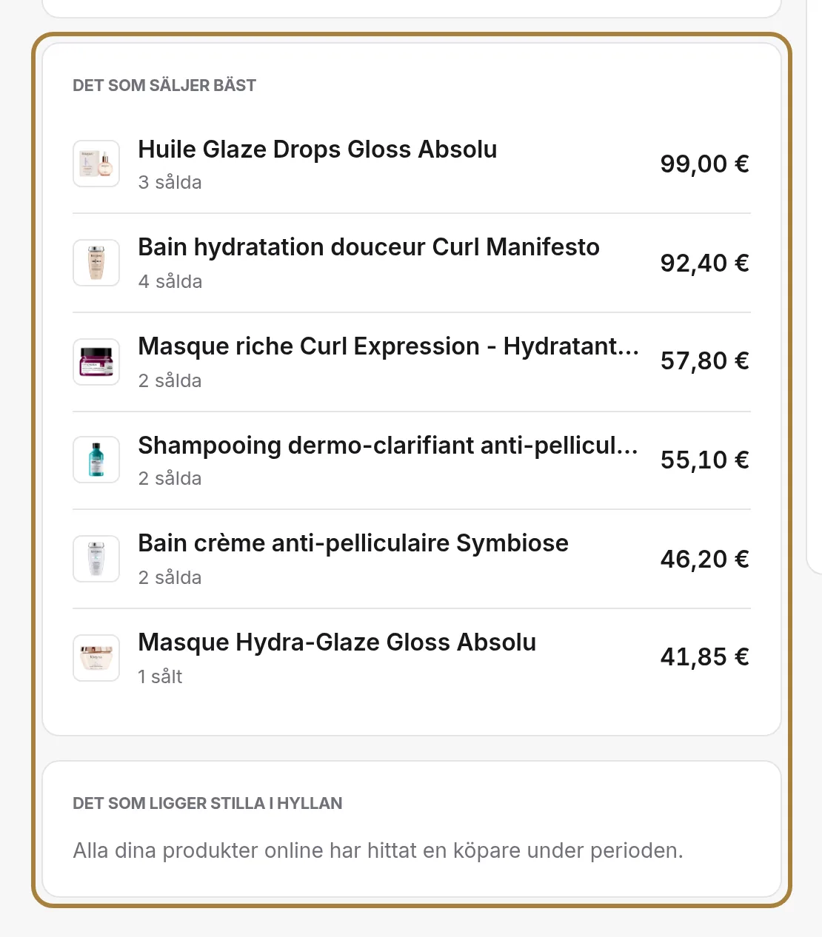Viewport: 822px width, 937px height.
Task: Select Bain crème anti-pelliculaire Symbiose title
Action: click(x=353, y=543)
